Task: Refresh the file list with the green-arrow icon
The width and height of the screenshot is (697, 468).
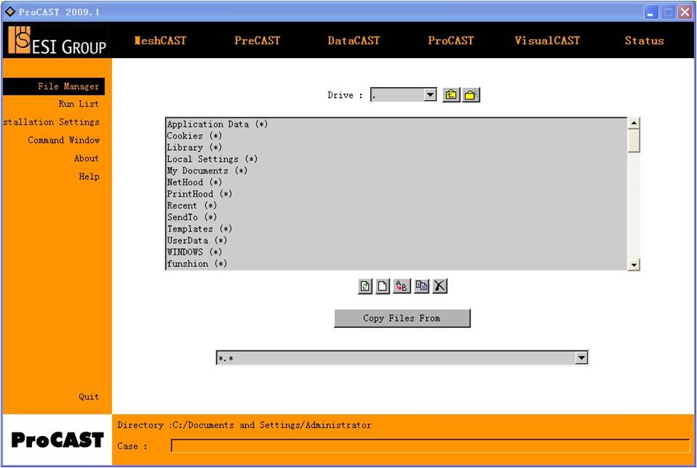Action: (x=365, y=287)
